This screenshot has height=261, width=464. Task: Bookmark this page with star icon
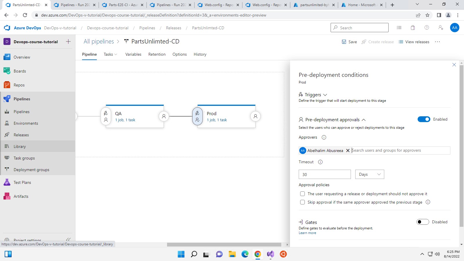coord(427,15)
